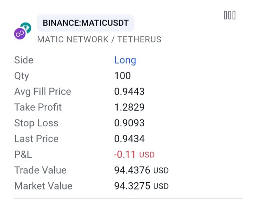Screen dimensions: 257x200
Task: Click the MATIC NETWORK / TETHERUS description
Action: pyautogui.click(x=99, y=39)
